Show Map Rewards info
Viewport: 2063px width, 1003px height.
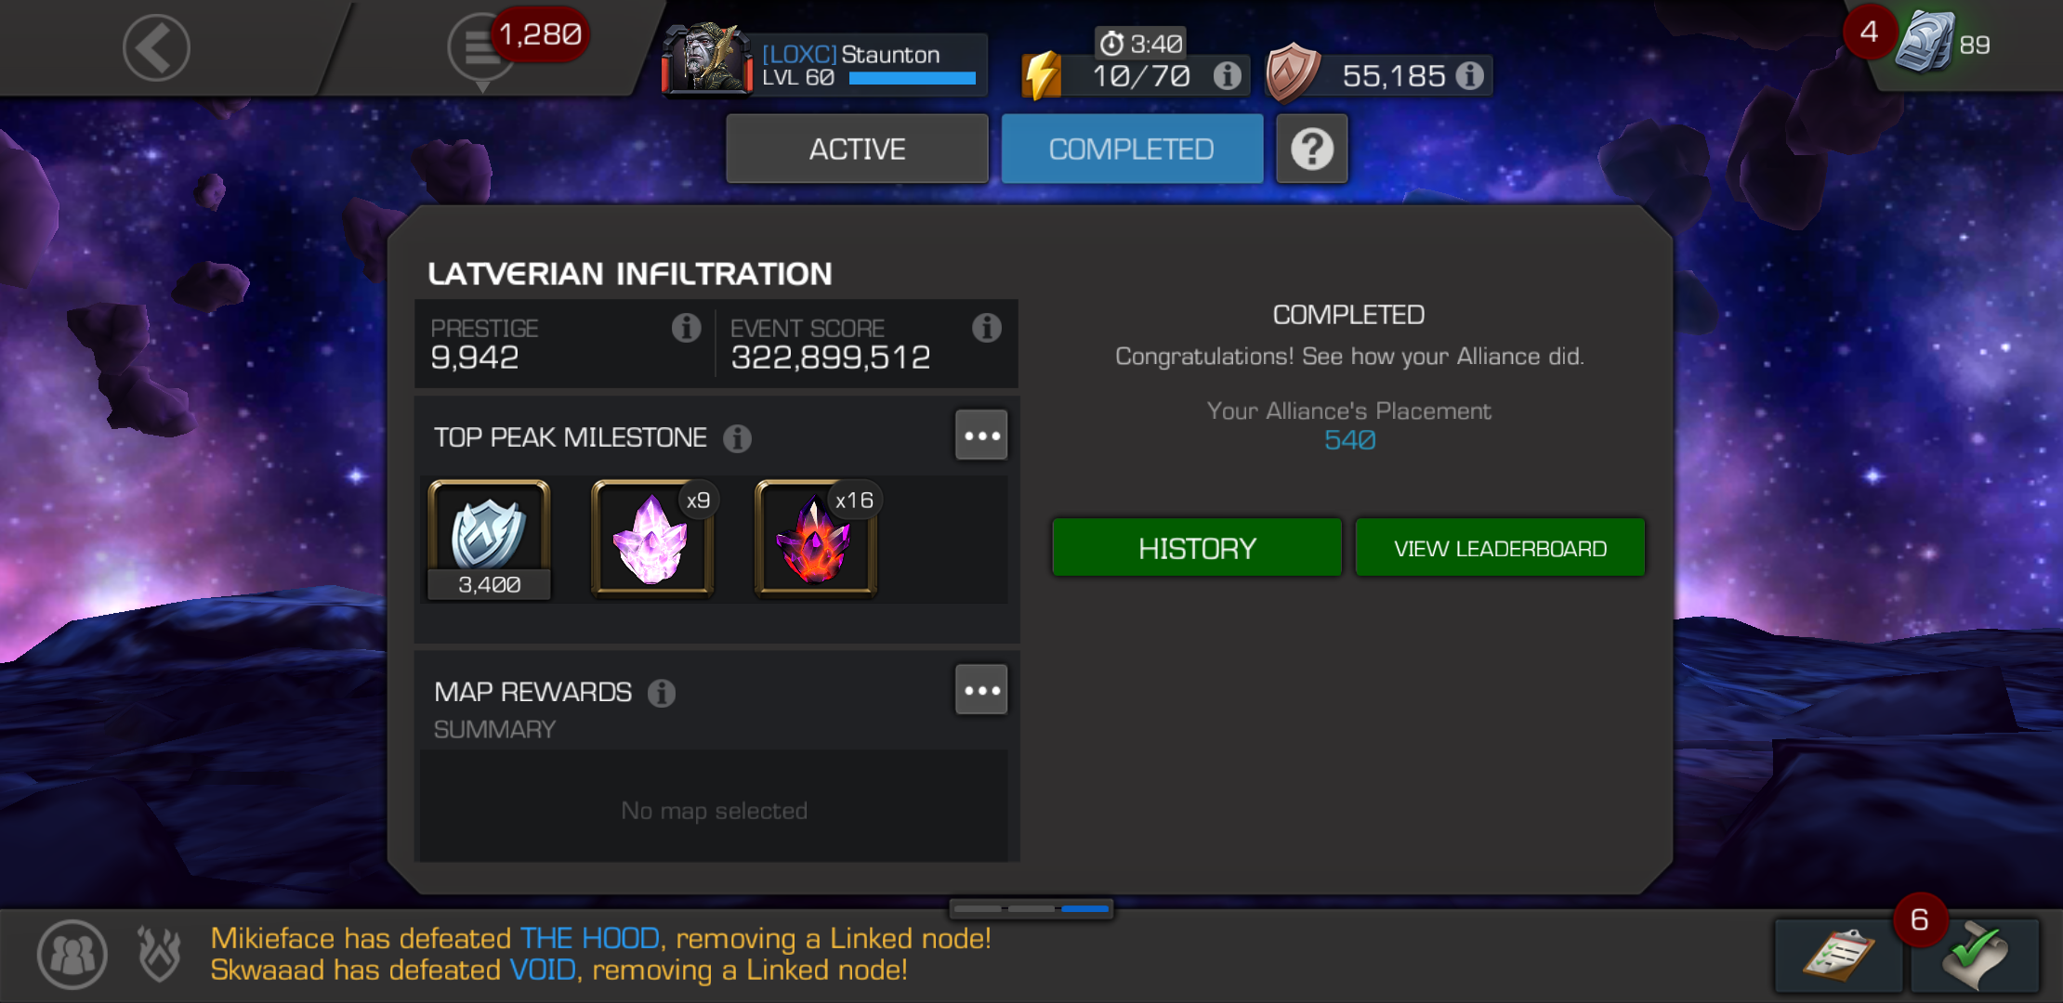point(662,693)
